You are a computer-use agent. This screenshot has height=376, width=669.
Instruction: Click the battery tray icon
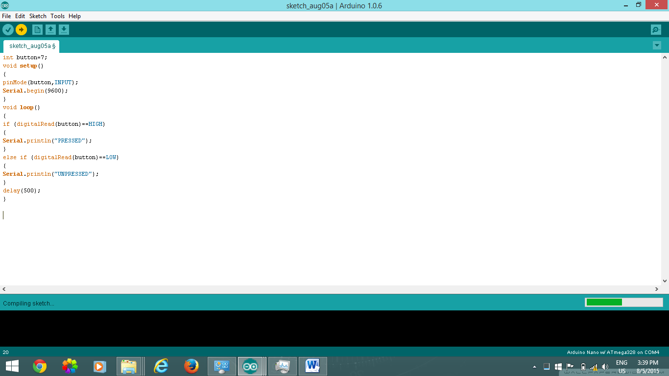coord(583,366)
